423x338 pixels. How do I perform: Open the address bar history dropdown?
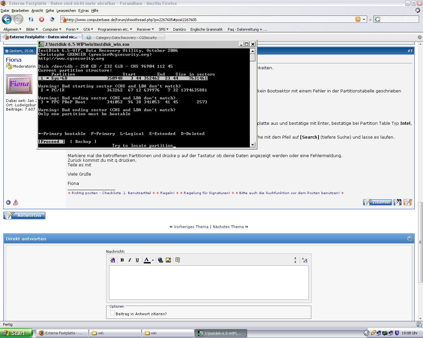pyautogui.click(x=364, y=19)
